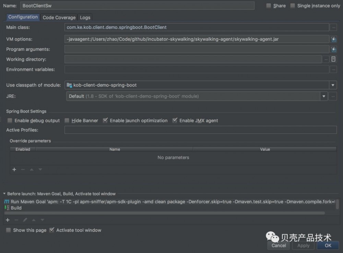Remove override parameter minus icon

pyautogui.click(x=23, y=170)
